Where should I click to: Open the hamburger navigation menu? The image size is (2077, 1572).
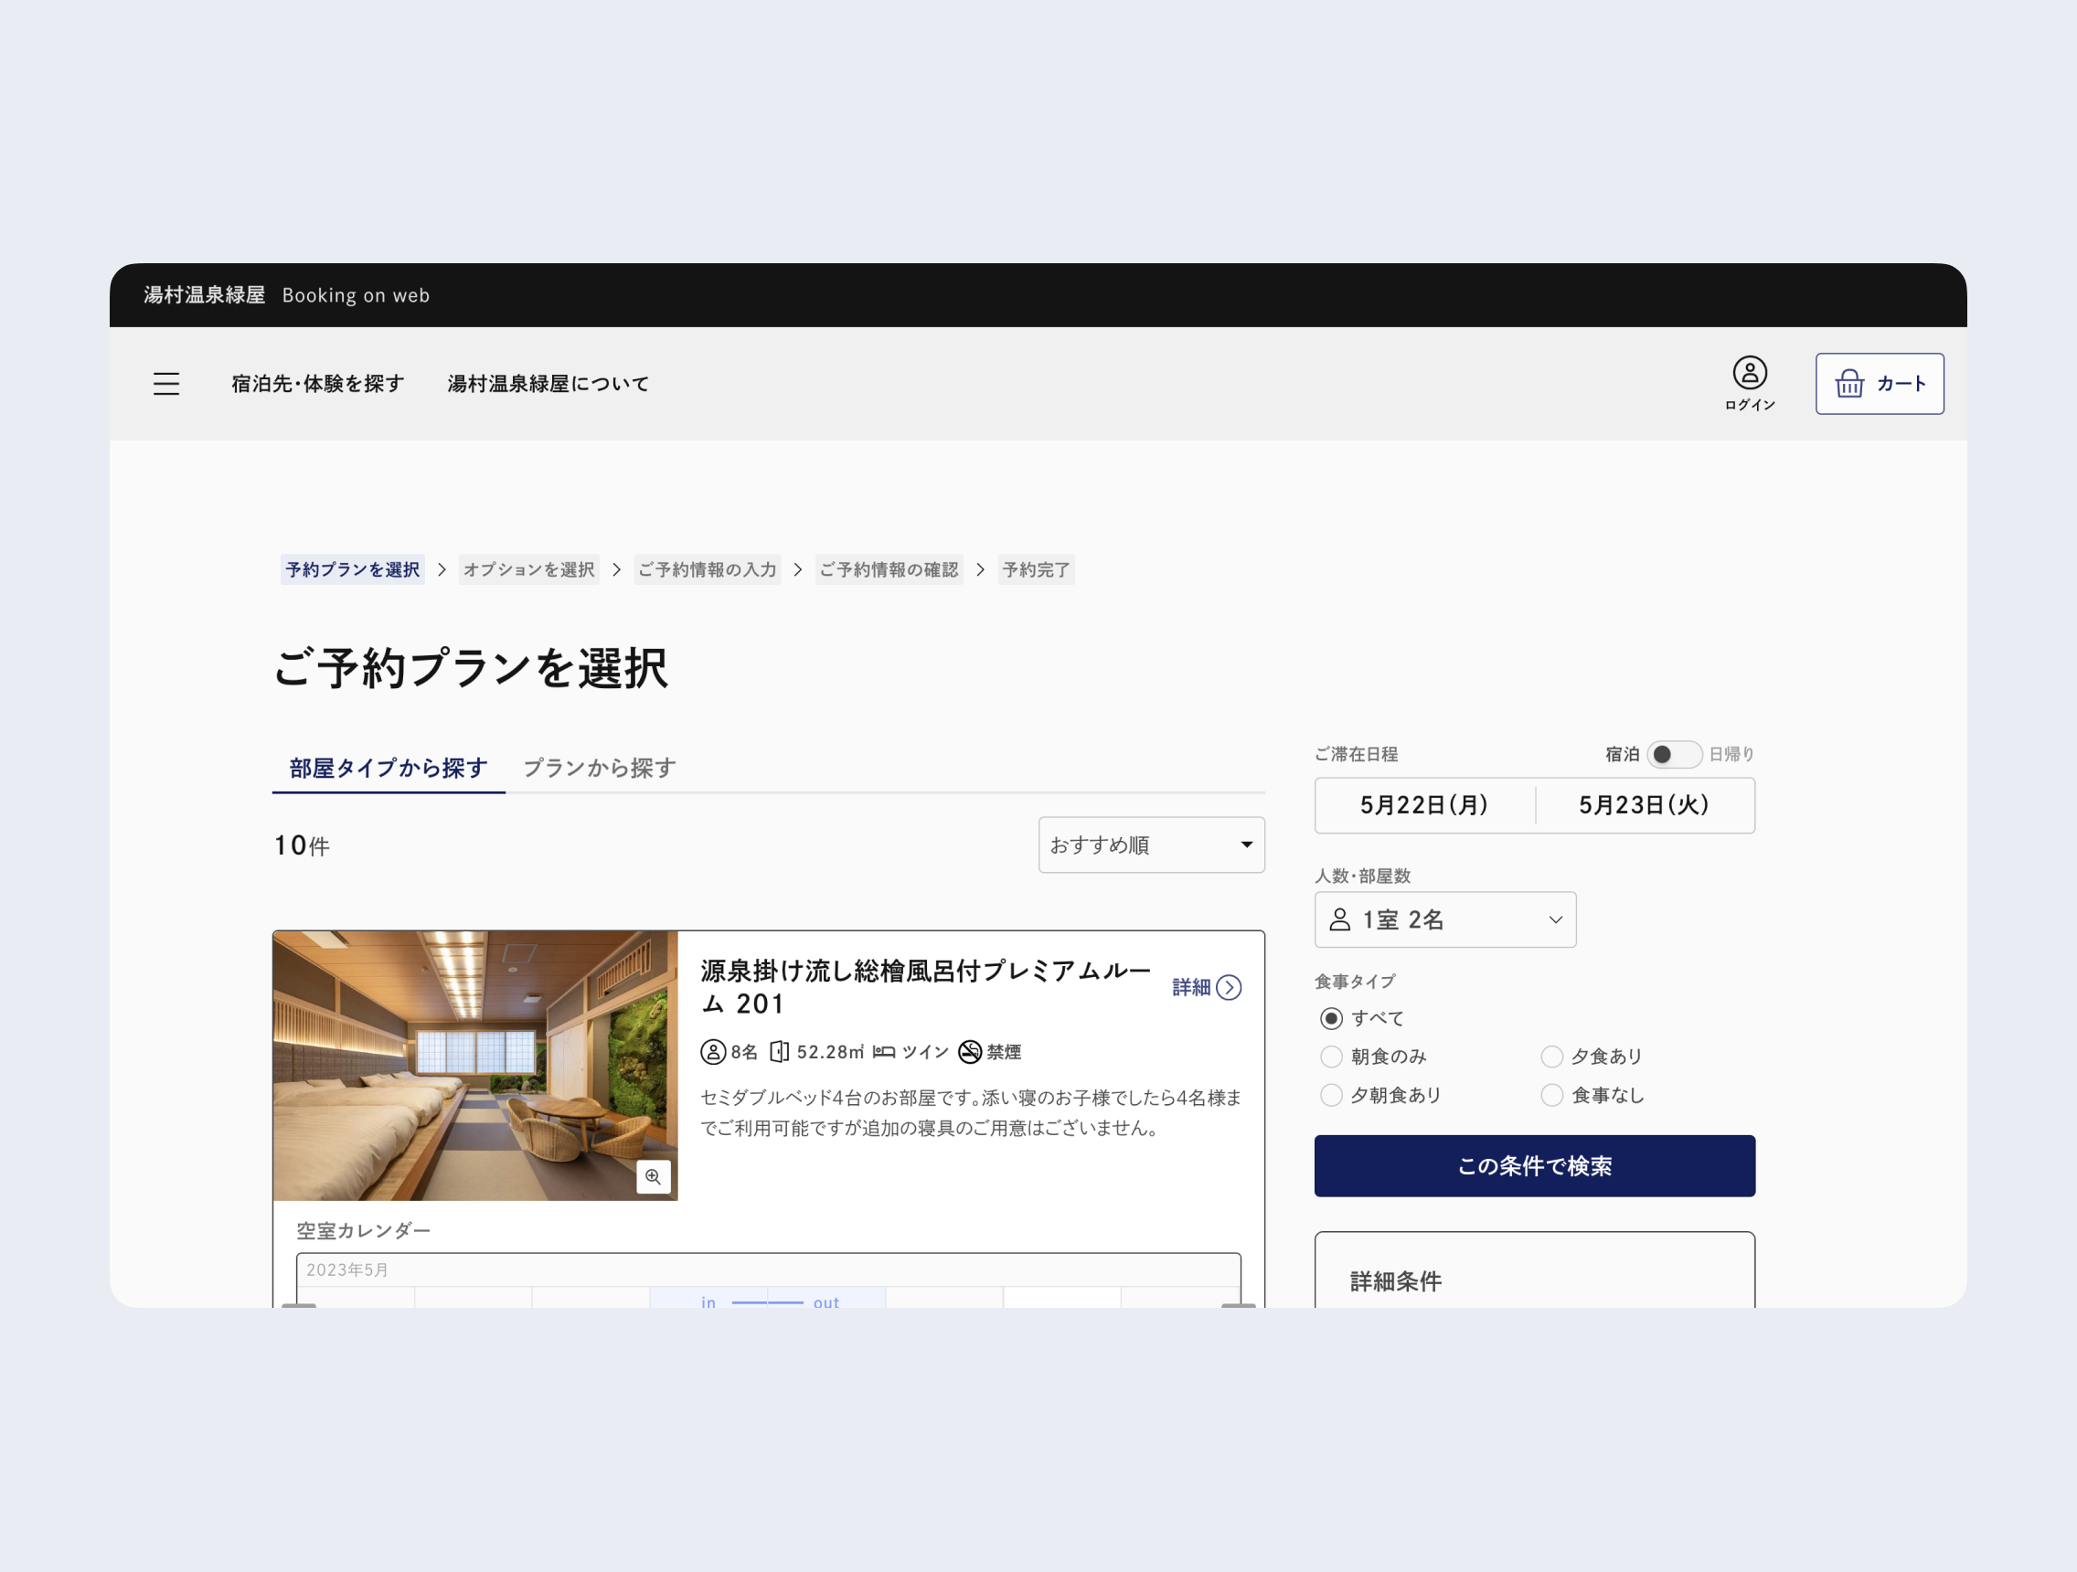pos(166,384)
